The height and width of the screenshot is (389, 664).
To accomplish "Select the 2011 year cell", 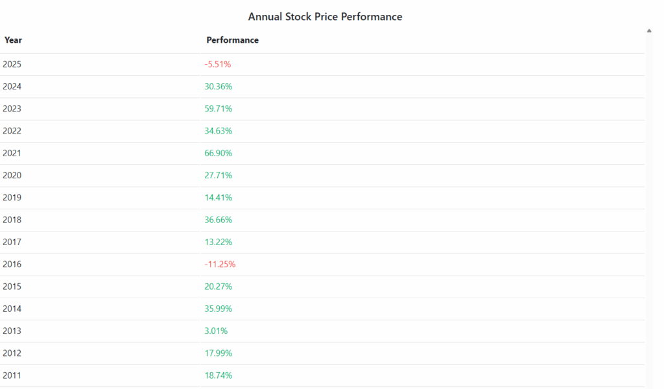I will 12,375.
